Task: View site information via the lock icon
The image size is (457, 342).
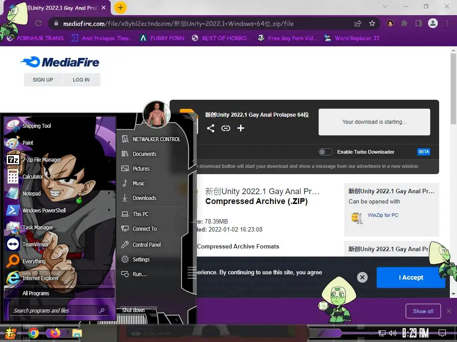Action: pos(56,23)
